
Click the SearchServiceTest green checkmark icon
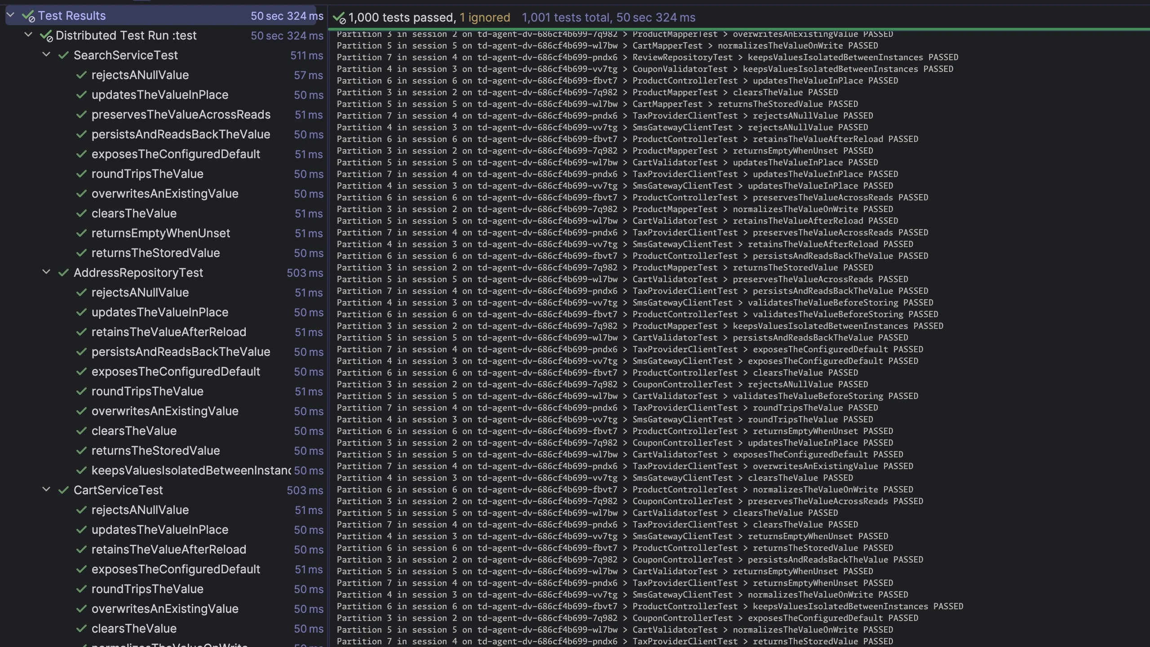point(63,55)
